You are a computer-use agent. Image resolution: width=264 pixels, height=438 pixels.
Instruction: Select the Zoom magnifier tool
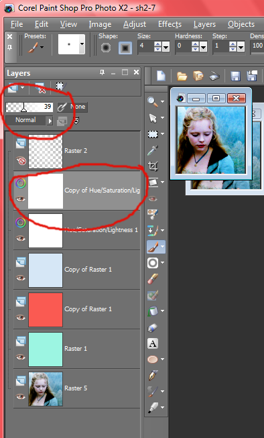153,102
